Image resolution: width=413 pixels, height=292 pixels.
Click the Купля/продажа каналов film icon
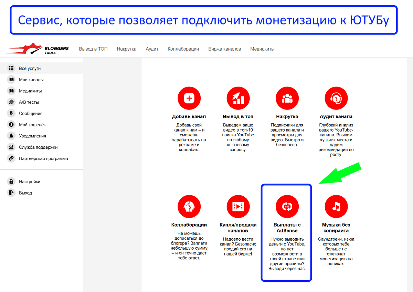tap(238, 207)
